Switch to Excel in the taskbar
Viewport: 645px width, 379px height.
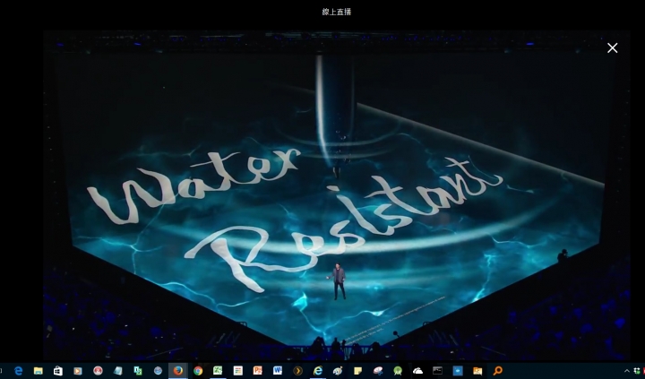(x=218, y=371)
